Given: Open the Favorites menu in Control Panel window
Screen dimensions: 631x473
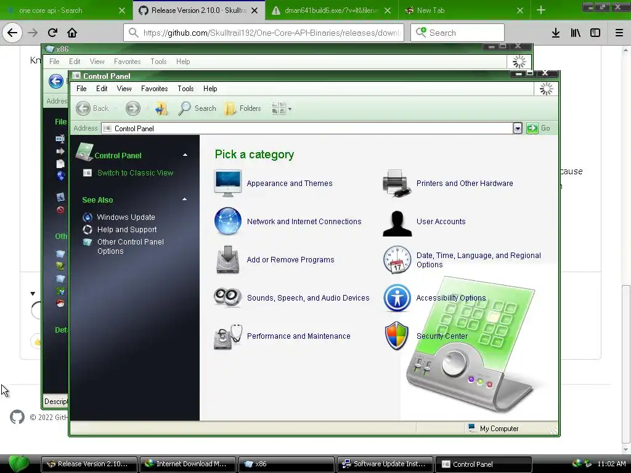Looking at the screenshot, I should point(155,89).
